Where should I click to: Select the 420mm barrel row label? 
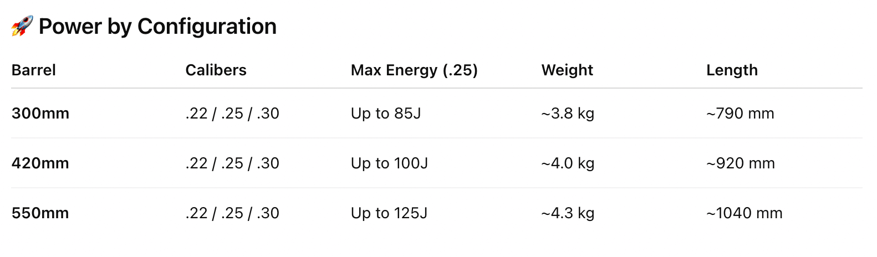pos(40,163)
